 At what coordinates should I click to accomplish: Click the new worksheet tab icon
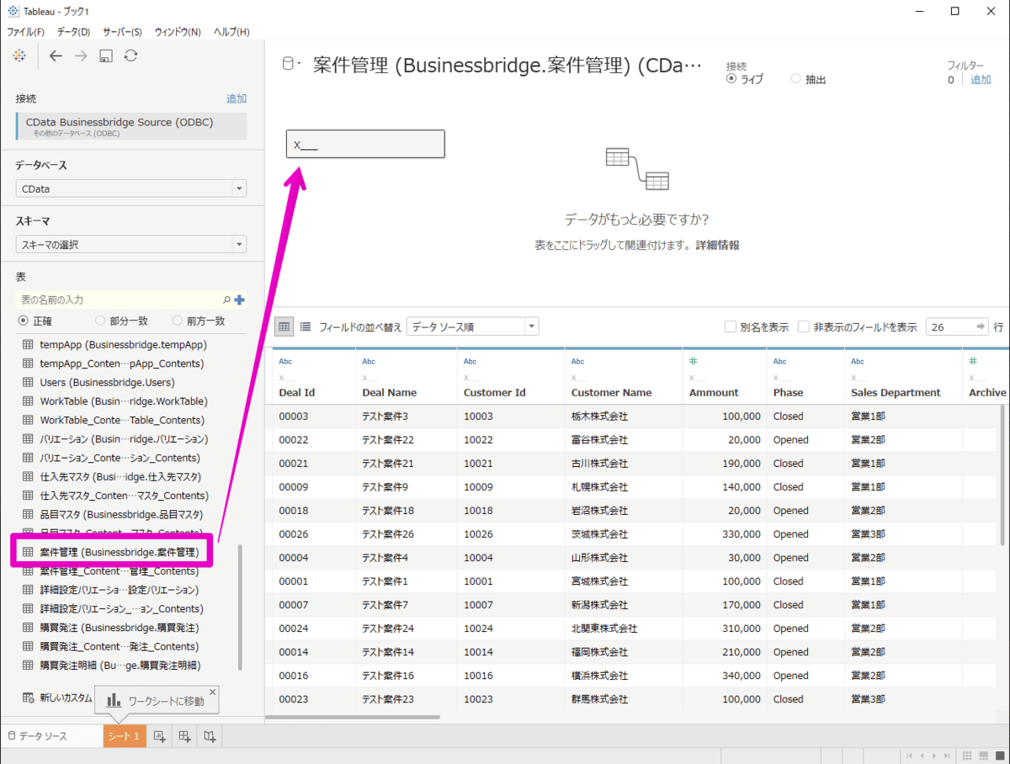coord(158,736)
